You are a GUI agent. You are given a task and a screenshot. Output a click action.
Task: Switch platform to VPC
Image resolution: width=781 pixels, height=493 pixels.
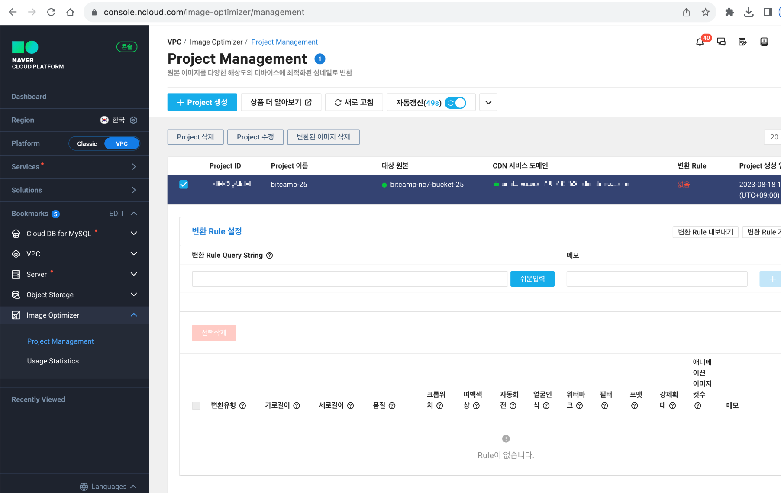click(x=122, y=143)
